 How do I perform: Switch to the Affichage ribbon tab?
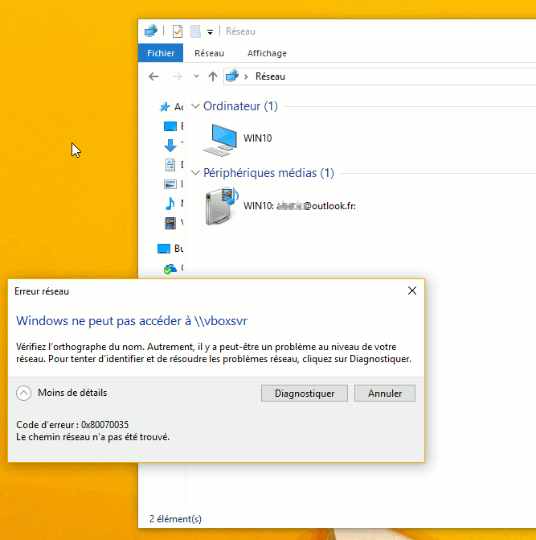(267, 53)
